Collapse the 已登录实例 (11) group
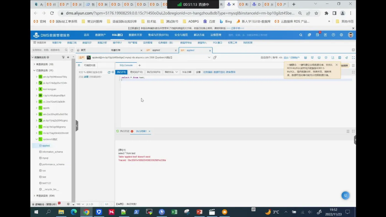This screenshot has height=217, width=386. 34,70
